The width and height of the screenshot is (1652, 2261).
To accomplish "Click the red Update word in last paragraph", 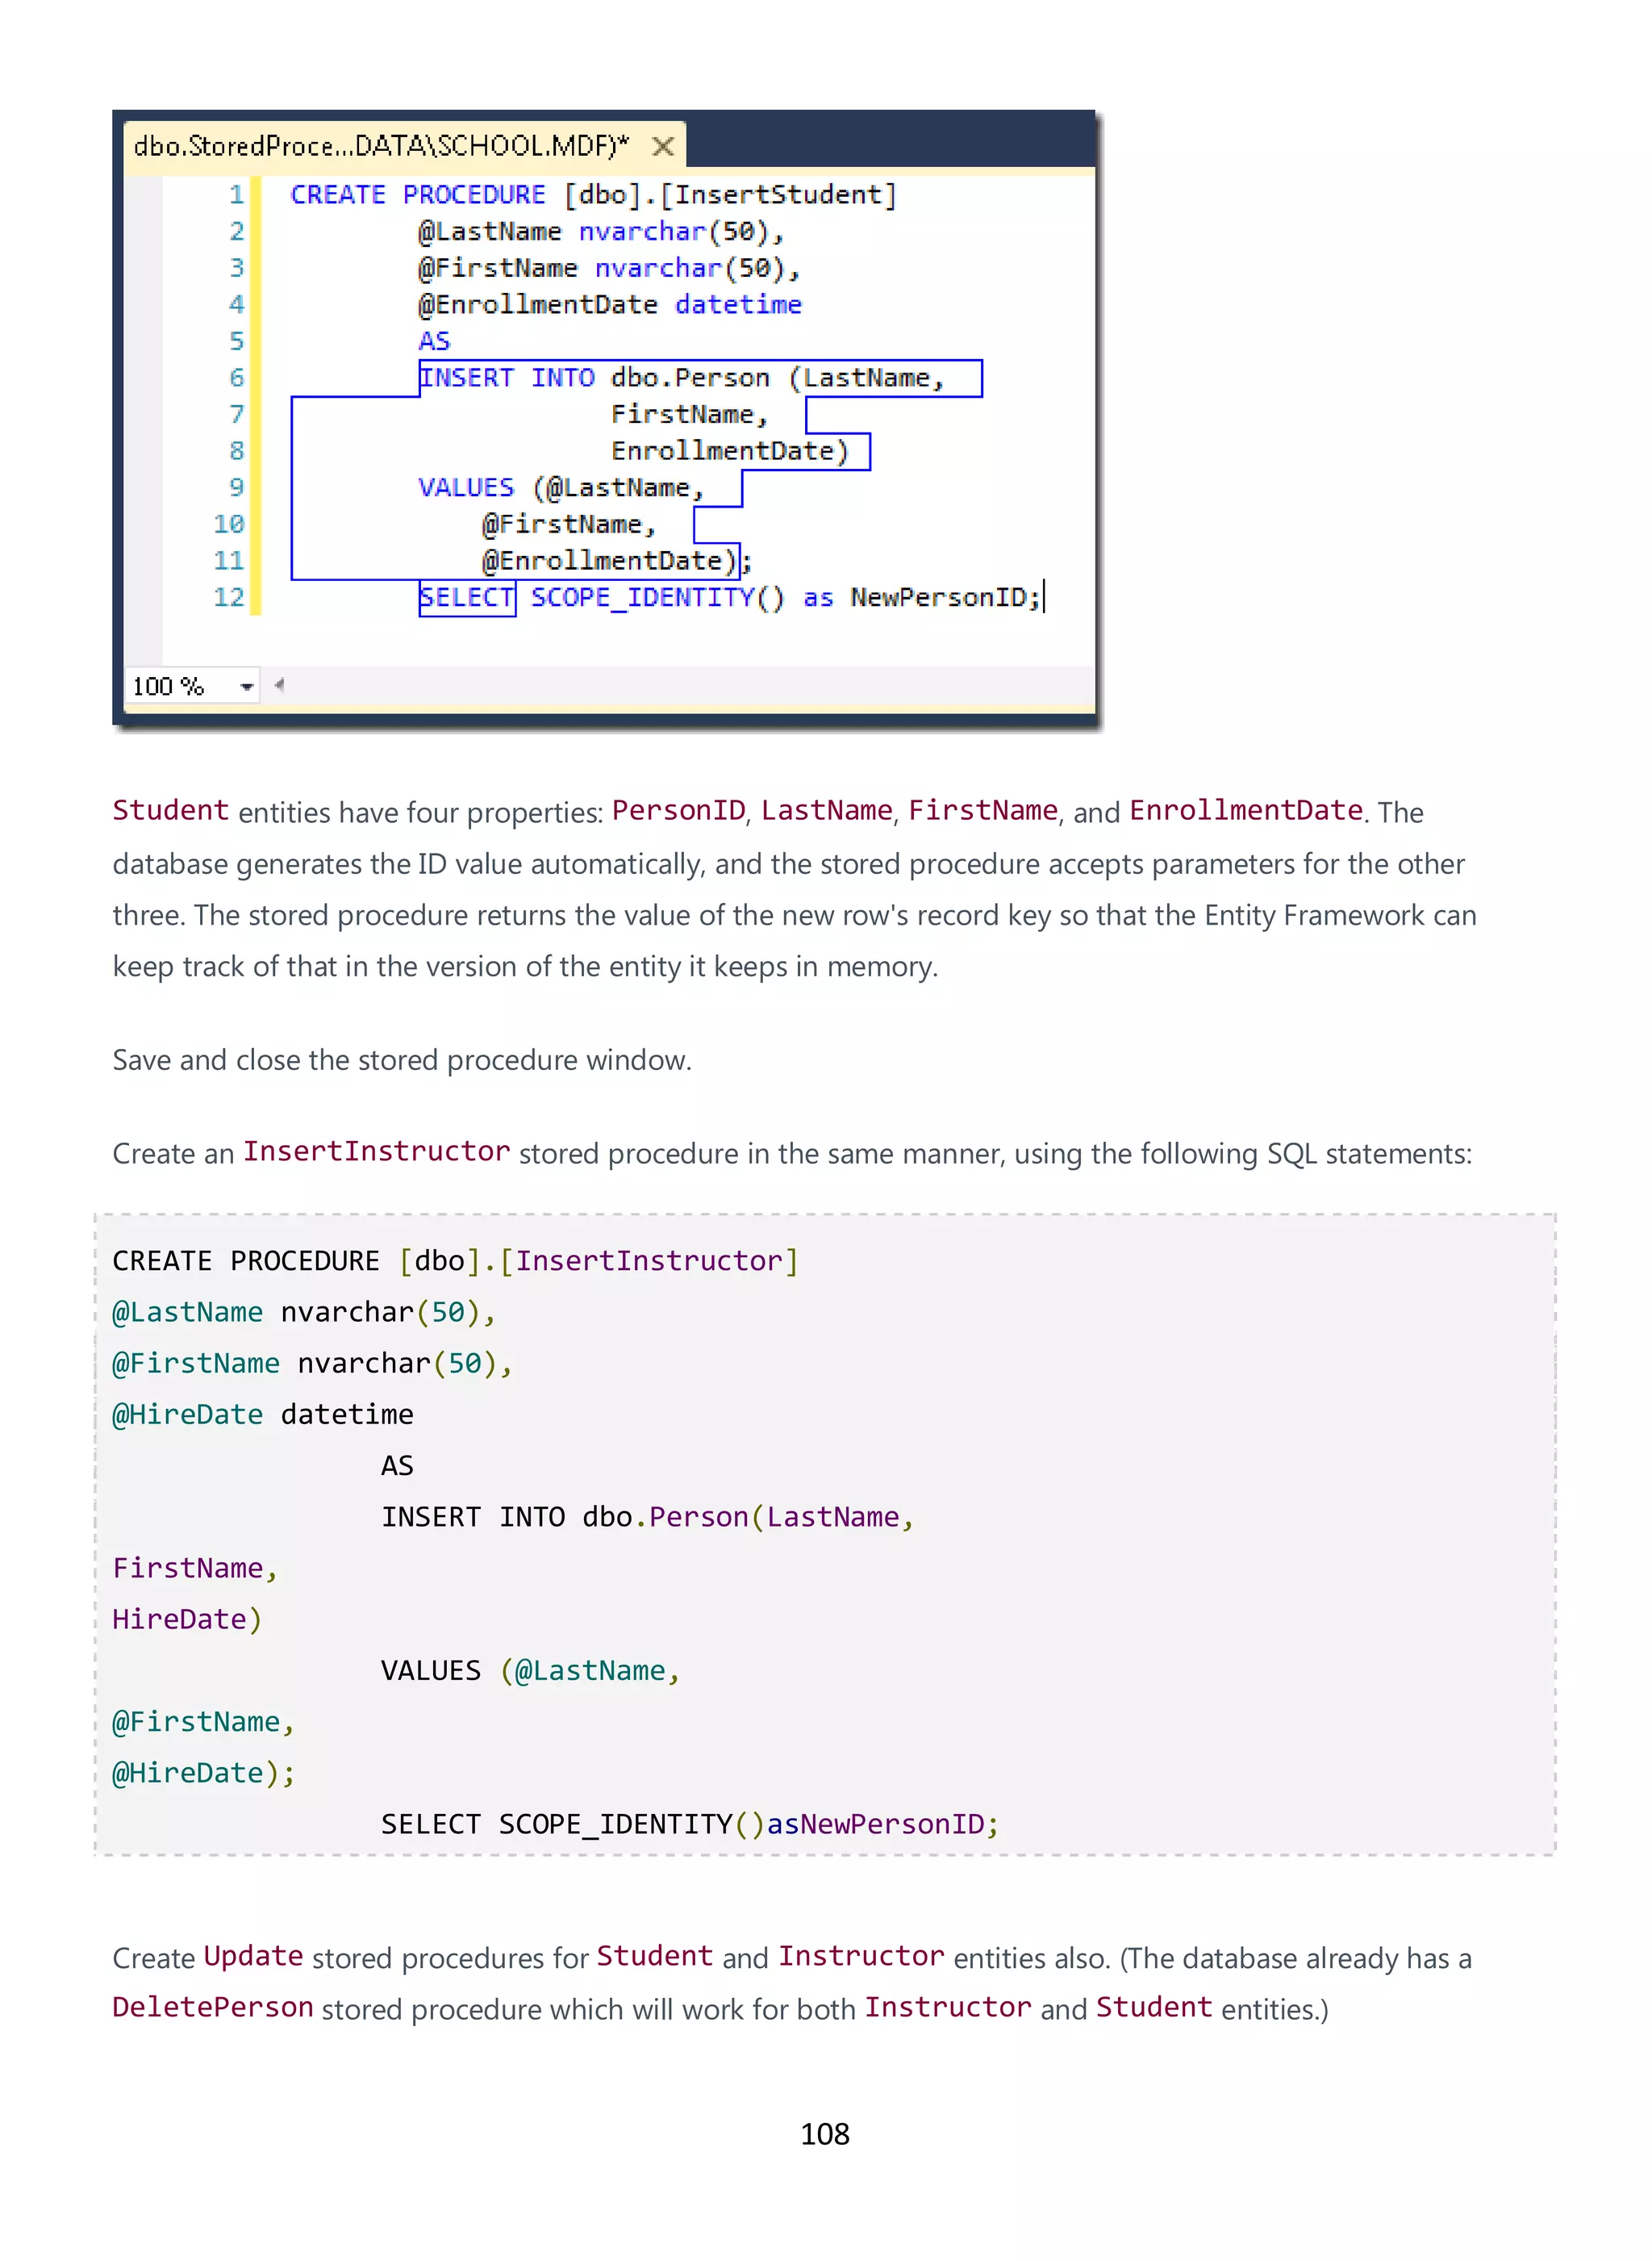I will (x=253, y=1956).
